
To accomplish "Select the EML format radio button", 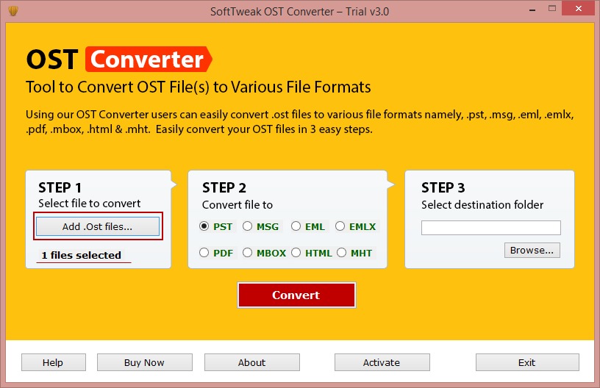I will point(296,226).
